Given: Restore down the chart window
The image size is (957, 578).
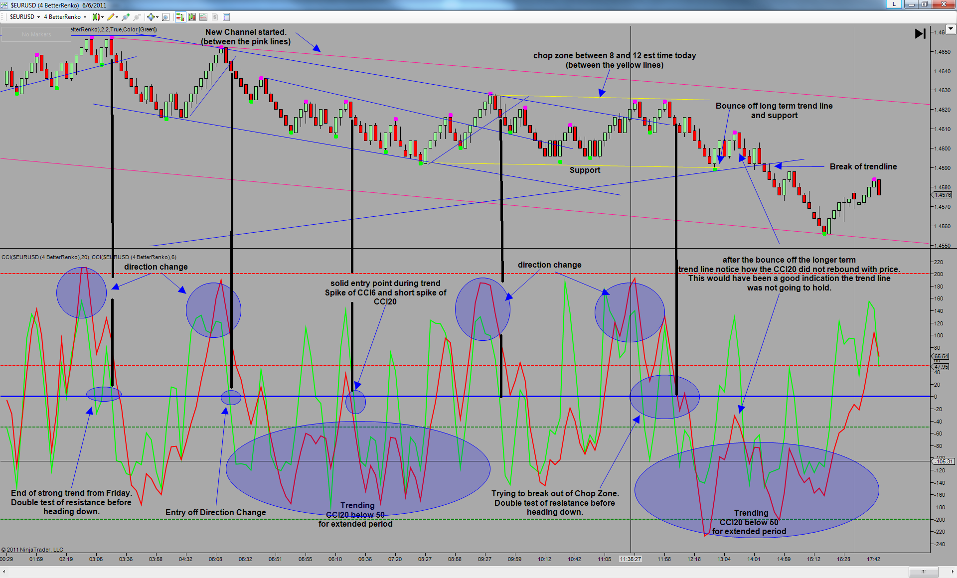Looking at the screenshot, I should tap(924, 4).
